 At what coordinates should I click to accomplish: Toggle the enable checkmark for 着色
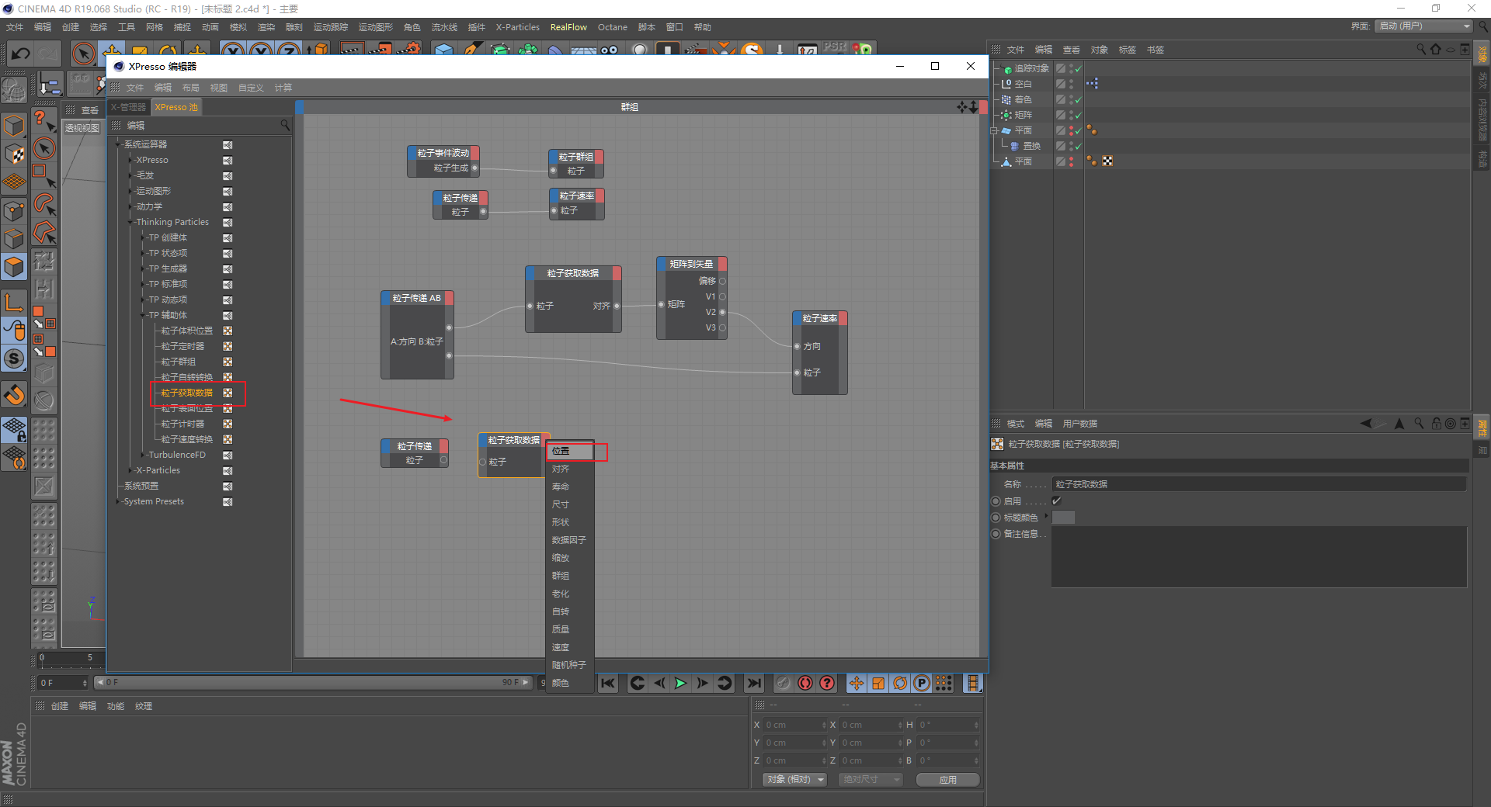1078,99
